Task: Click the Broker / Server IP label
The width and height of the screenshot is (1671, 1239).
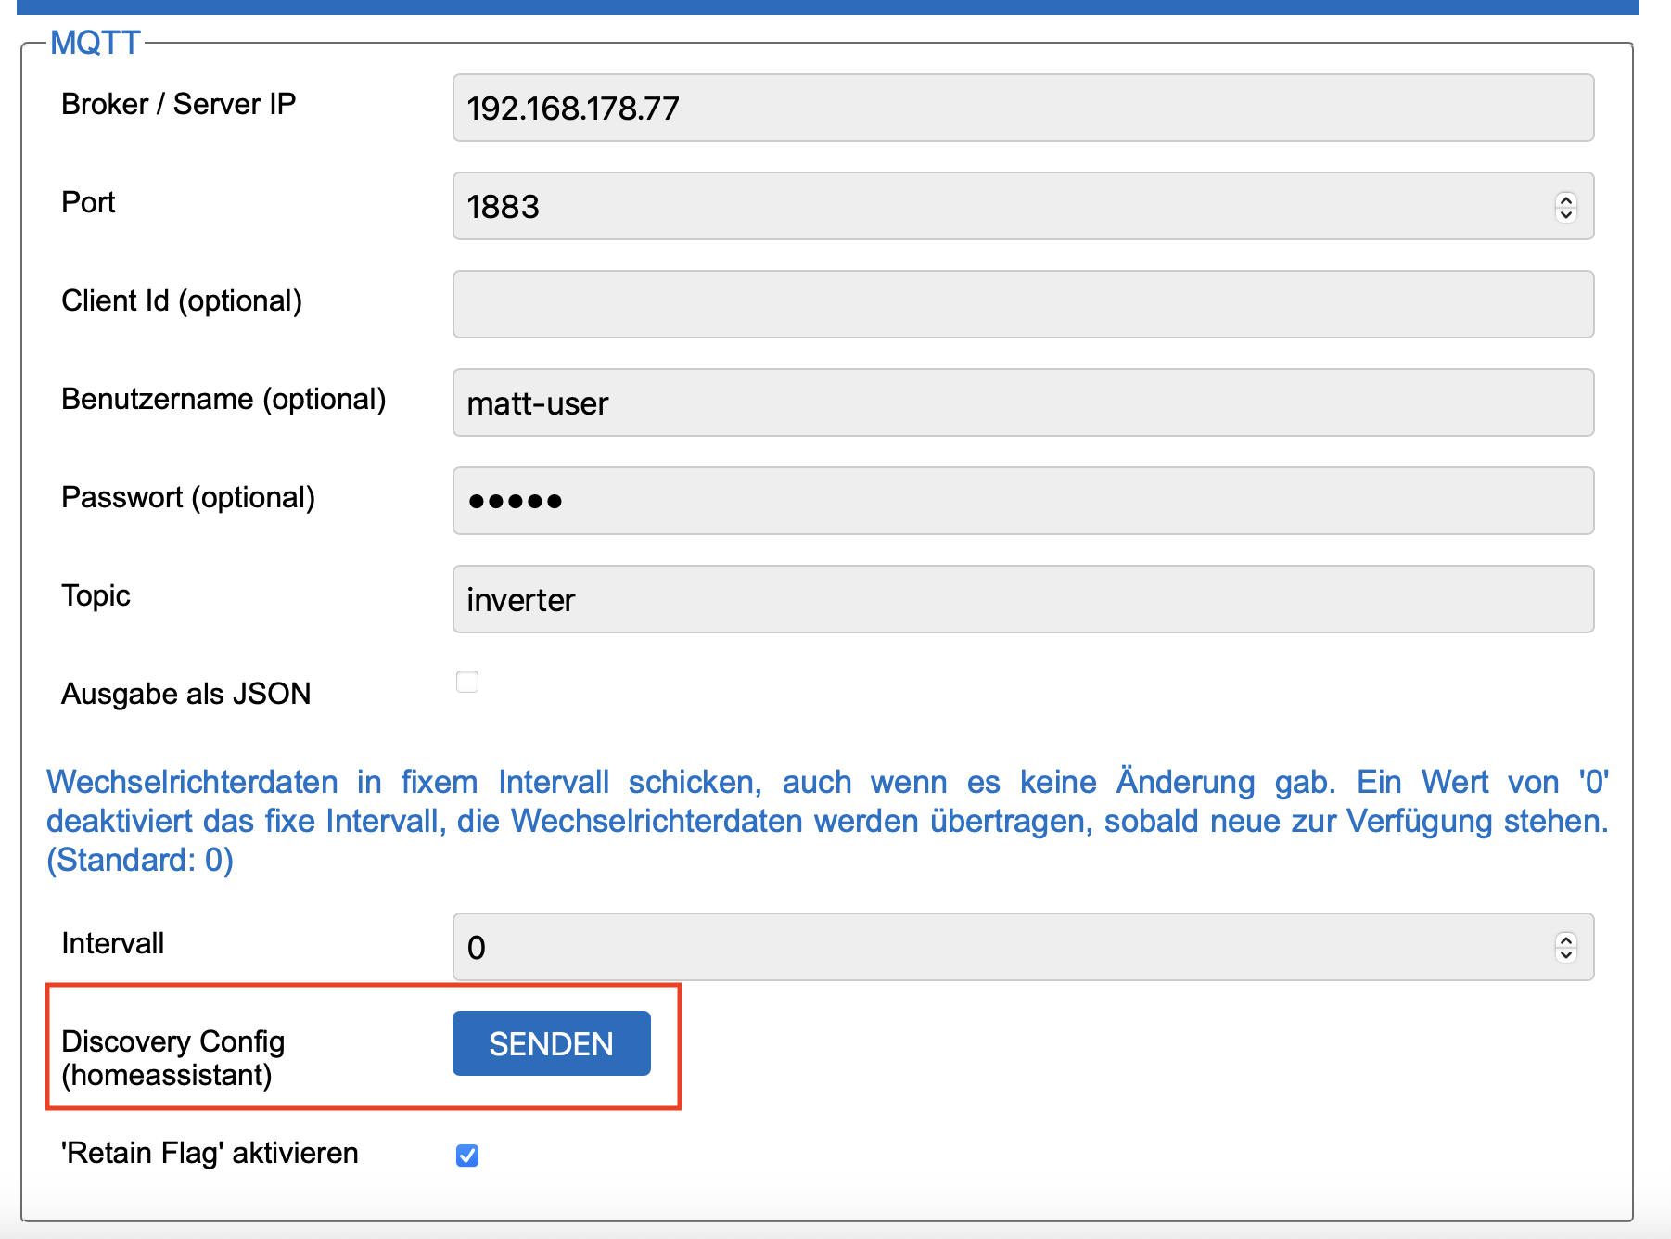Action: pyautogui.click(x=178, y=104)
